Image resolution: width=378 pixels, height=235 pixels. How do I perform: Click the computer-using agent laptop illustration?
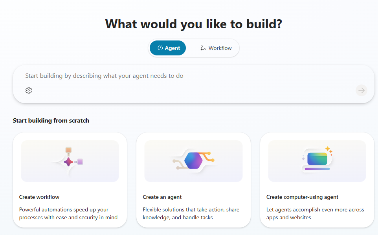(317, 160)
